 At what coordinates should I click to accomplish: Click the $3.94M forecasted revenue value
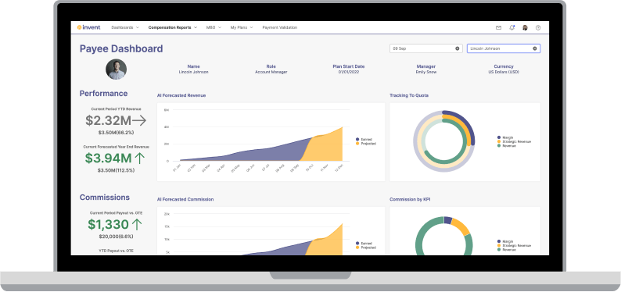(x=109, y=158)
